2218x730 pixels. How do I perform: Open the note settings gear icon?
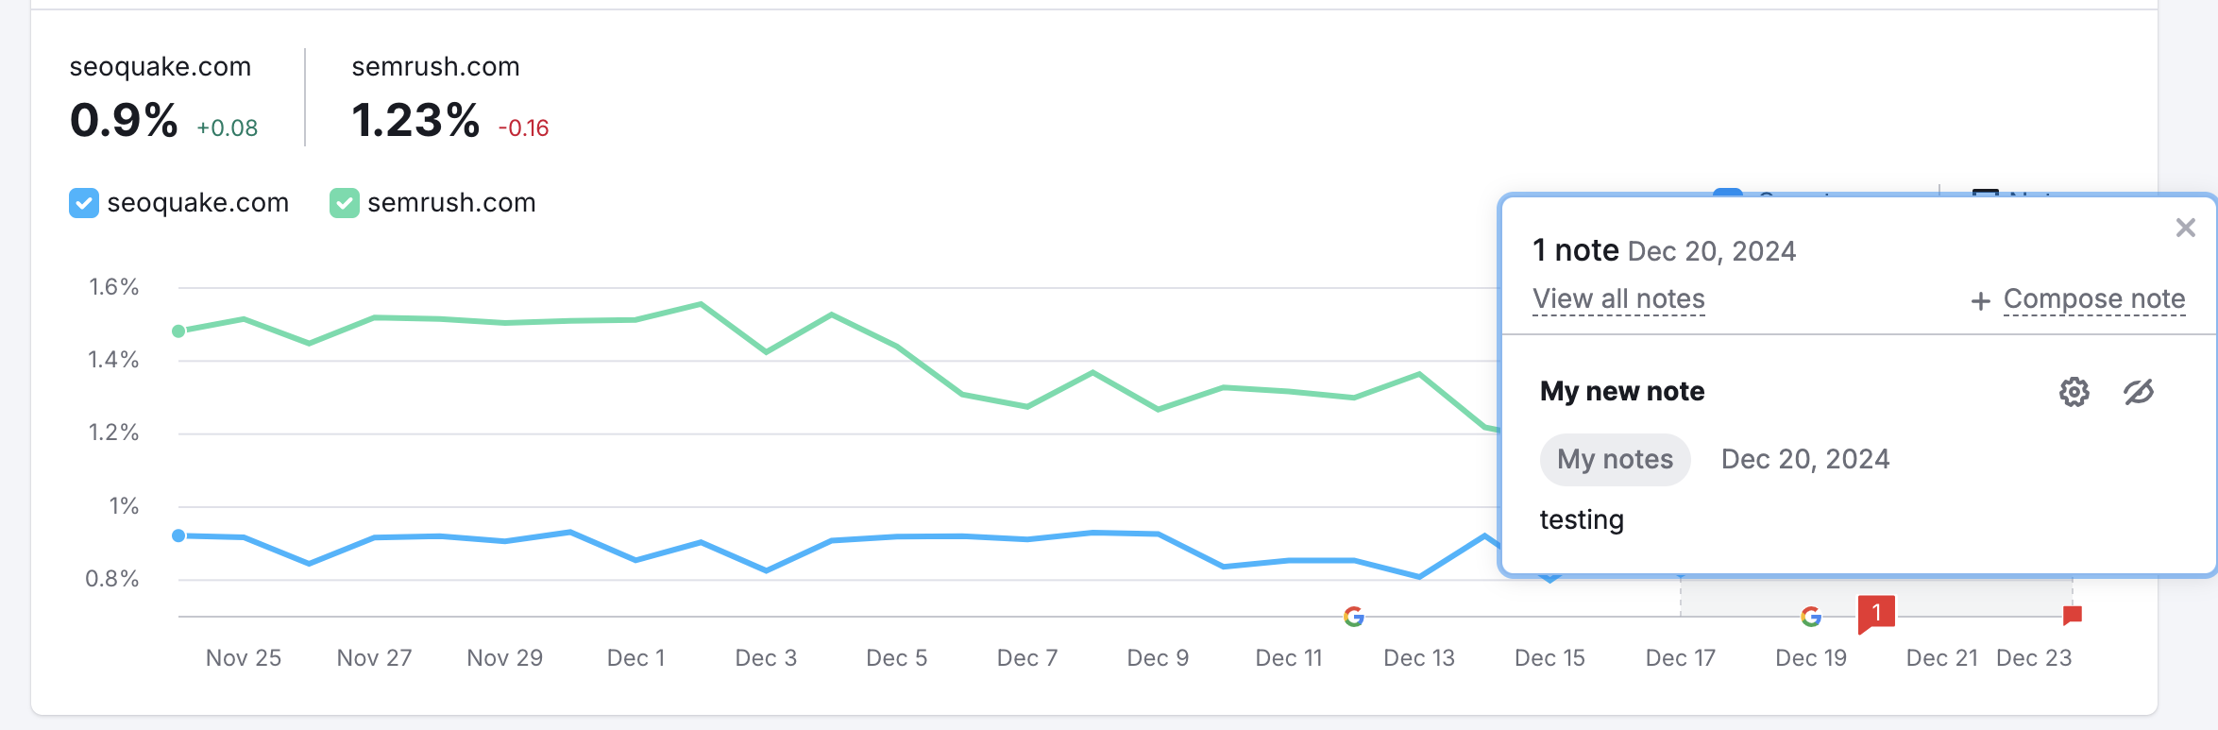(x=2074, y=392)
